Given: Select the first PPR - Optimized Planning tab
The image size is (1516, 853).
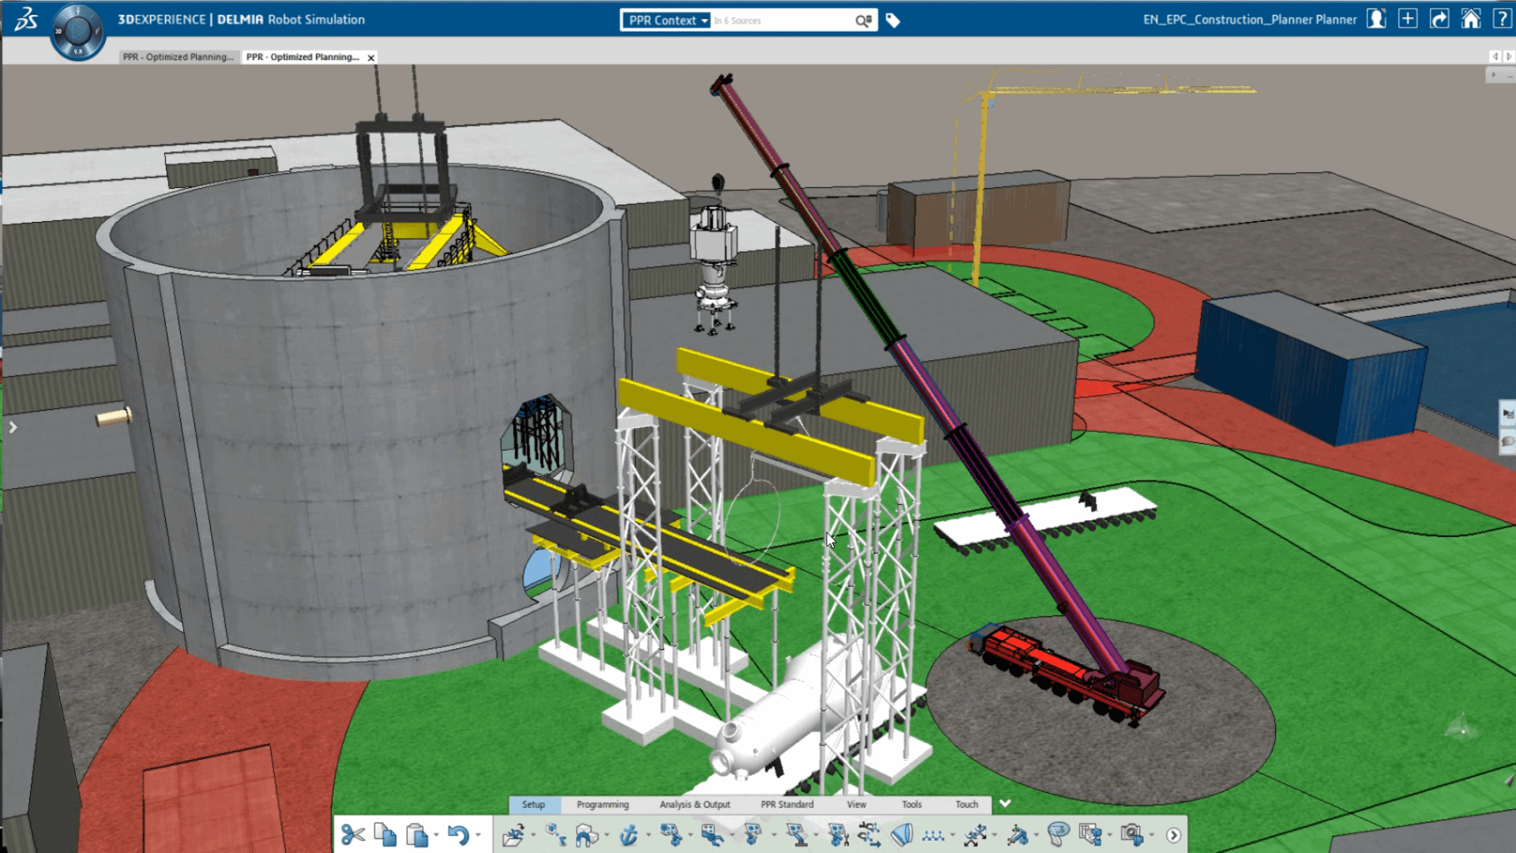Looking at the screenshot, I should [178, 57].
